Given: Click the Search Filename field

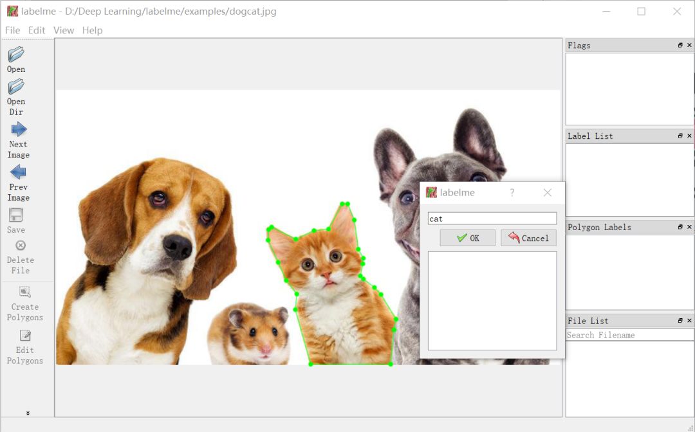Looking at the screenshot, I should (x=629, y=335).
